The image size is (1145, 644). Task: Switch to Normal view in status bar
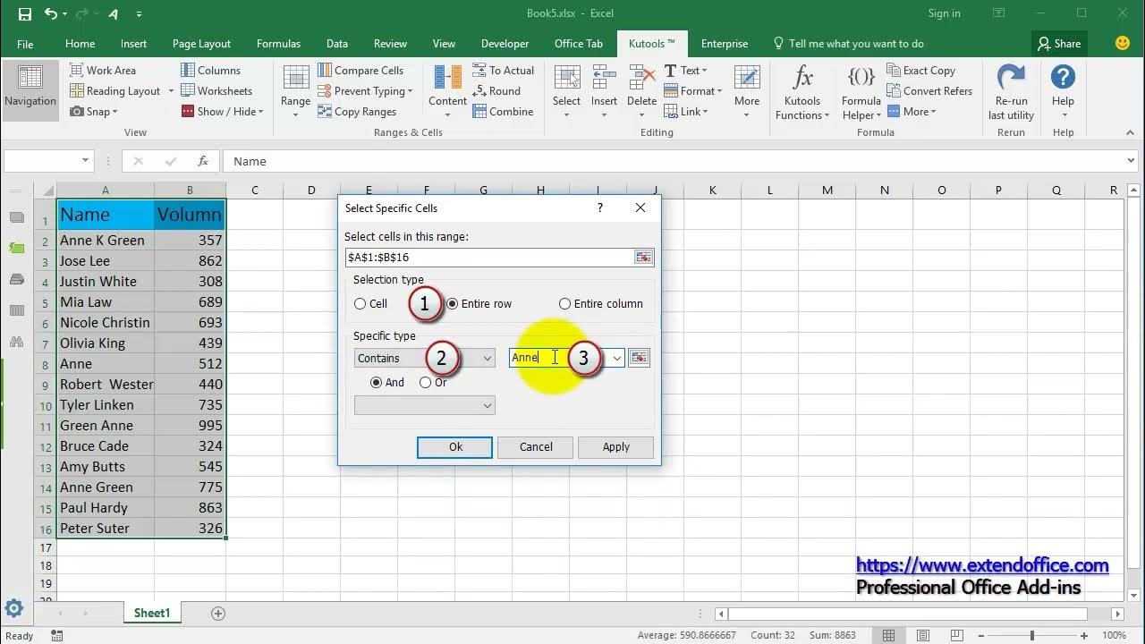click(888, 635)
